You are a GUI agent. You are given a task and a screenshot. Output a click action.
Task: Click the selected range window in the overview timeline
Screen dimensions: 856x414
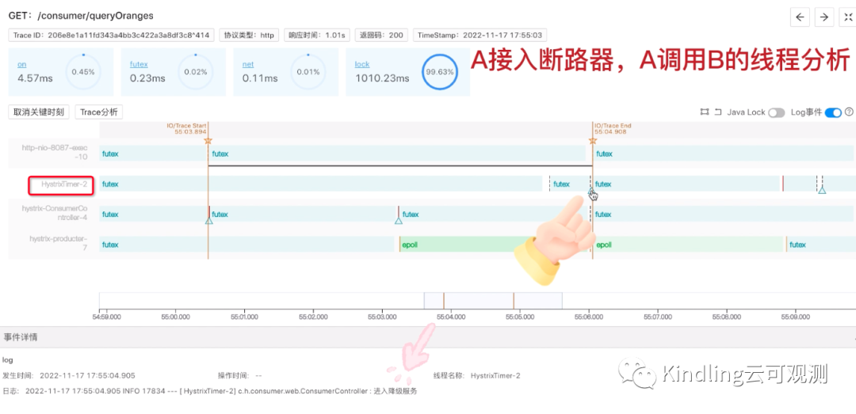pos(493,301)
